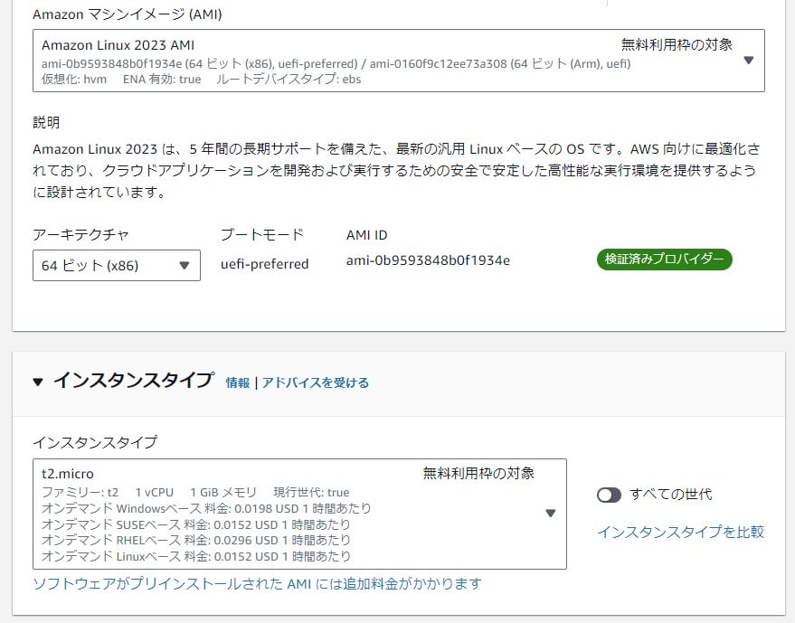Click the オンデマンド Windowsベース pricing line

tap(206, 508)
